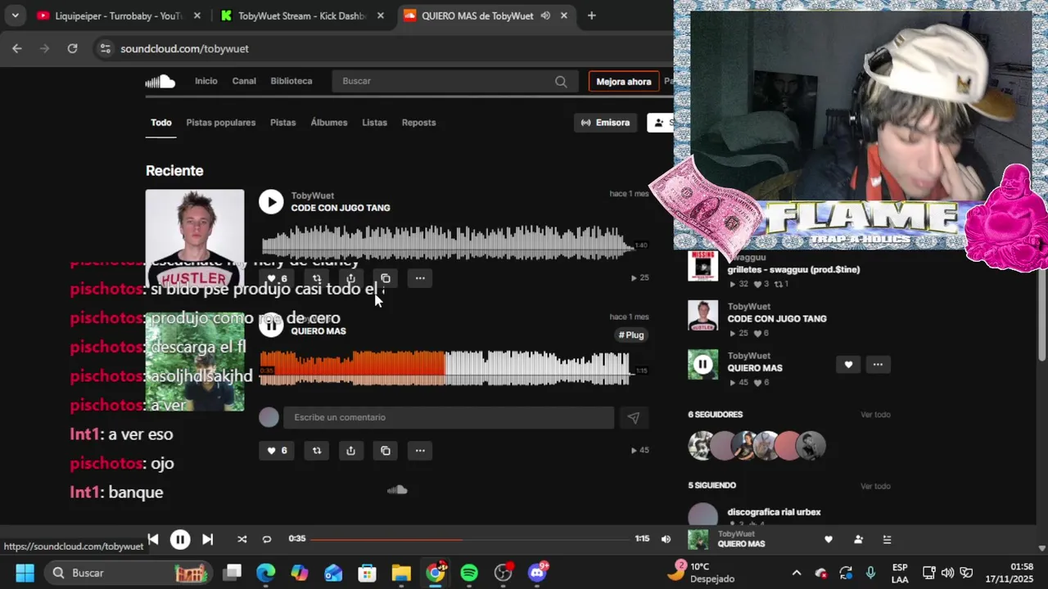Copy link for QUIERO MAS track
This screenshot has width=1048, height=589.
(386, 451)
